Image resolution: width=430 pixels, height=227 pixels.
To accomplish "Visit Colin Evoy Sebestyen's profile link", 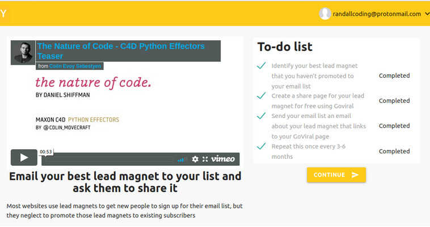I will point(75,66).
